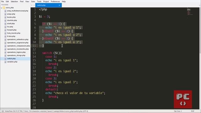Image resolution: width=201 pixels, height=113 pixels.
Task: Open operadores_aritmeticos.php in sidebar
Action: pyautogui.click(x=18, y=40)
